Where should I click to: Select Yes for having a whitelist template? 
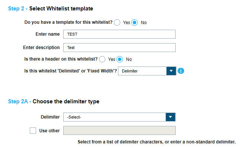[x=117, y=22]
